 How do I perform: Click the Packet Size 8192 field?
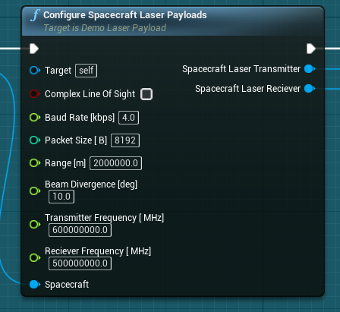click(125, 140)
